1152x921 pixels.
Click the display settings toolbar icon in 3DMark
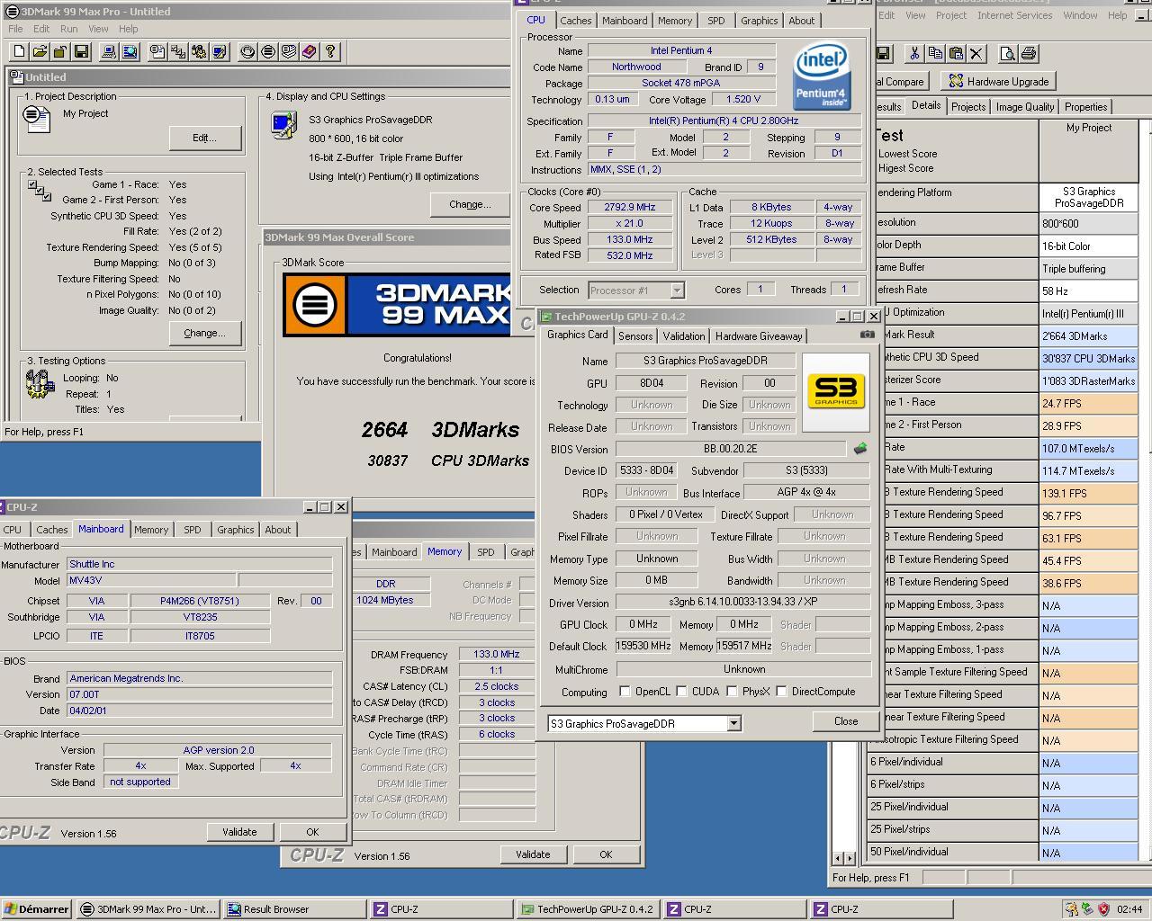point(220,52)
